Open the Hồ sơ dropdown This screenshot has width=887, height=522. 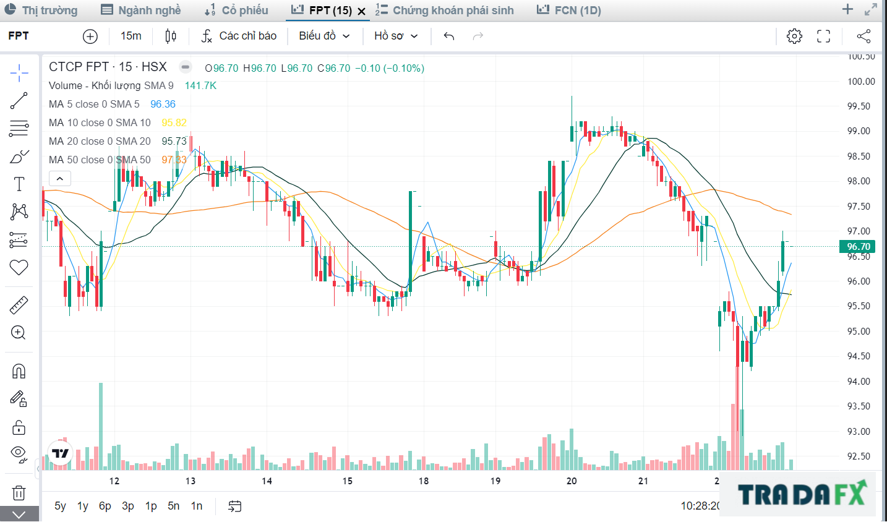pos(396,36)
